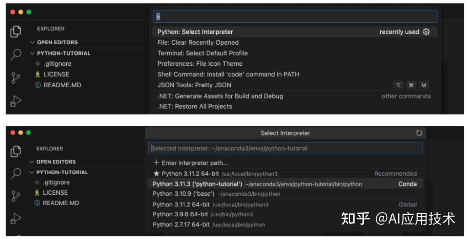Click gear icon beside recently used label
The width and height of the screenshot is (468, 239).
pos(426,32)
